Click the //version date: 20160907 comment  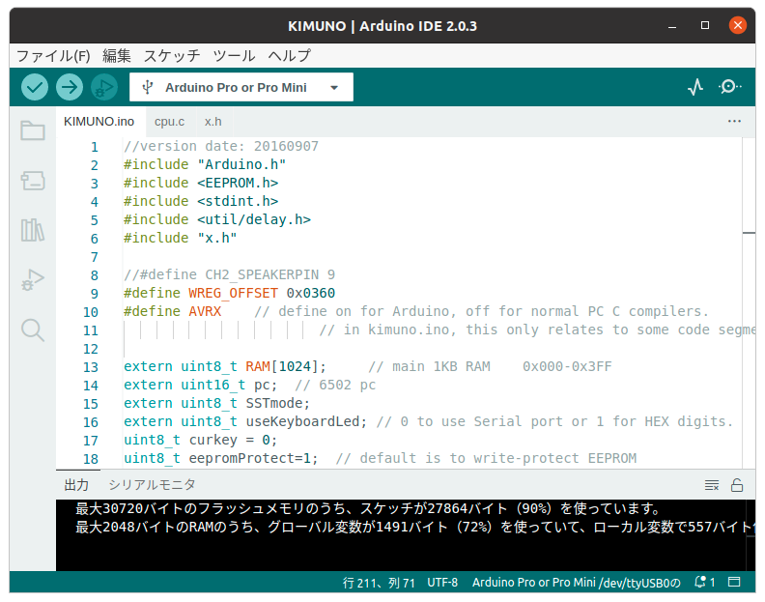[221, 147]
